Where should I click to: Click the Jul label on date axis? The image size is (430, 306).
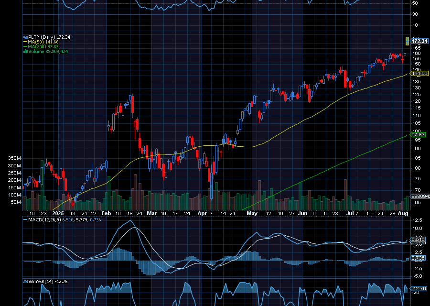pos(349,213)
